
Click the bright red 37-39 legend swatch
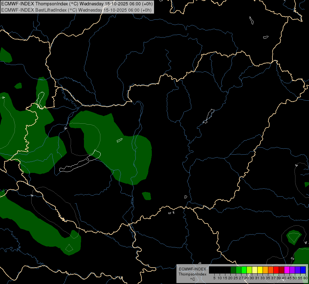click(276, 270)
